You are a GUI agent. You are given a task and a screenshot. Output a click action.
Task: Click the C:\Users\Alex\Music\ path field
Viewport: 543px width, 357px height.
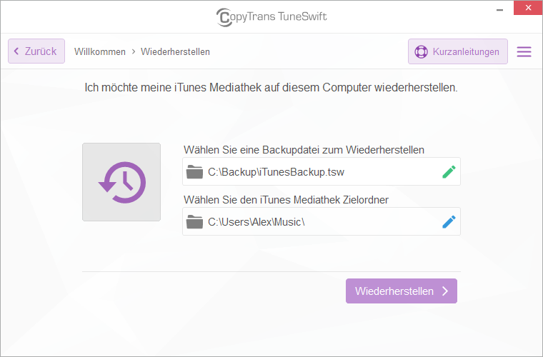tap(322, 221)
